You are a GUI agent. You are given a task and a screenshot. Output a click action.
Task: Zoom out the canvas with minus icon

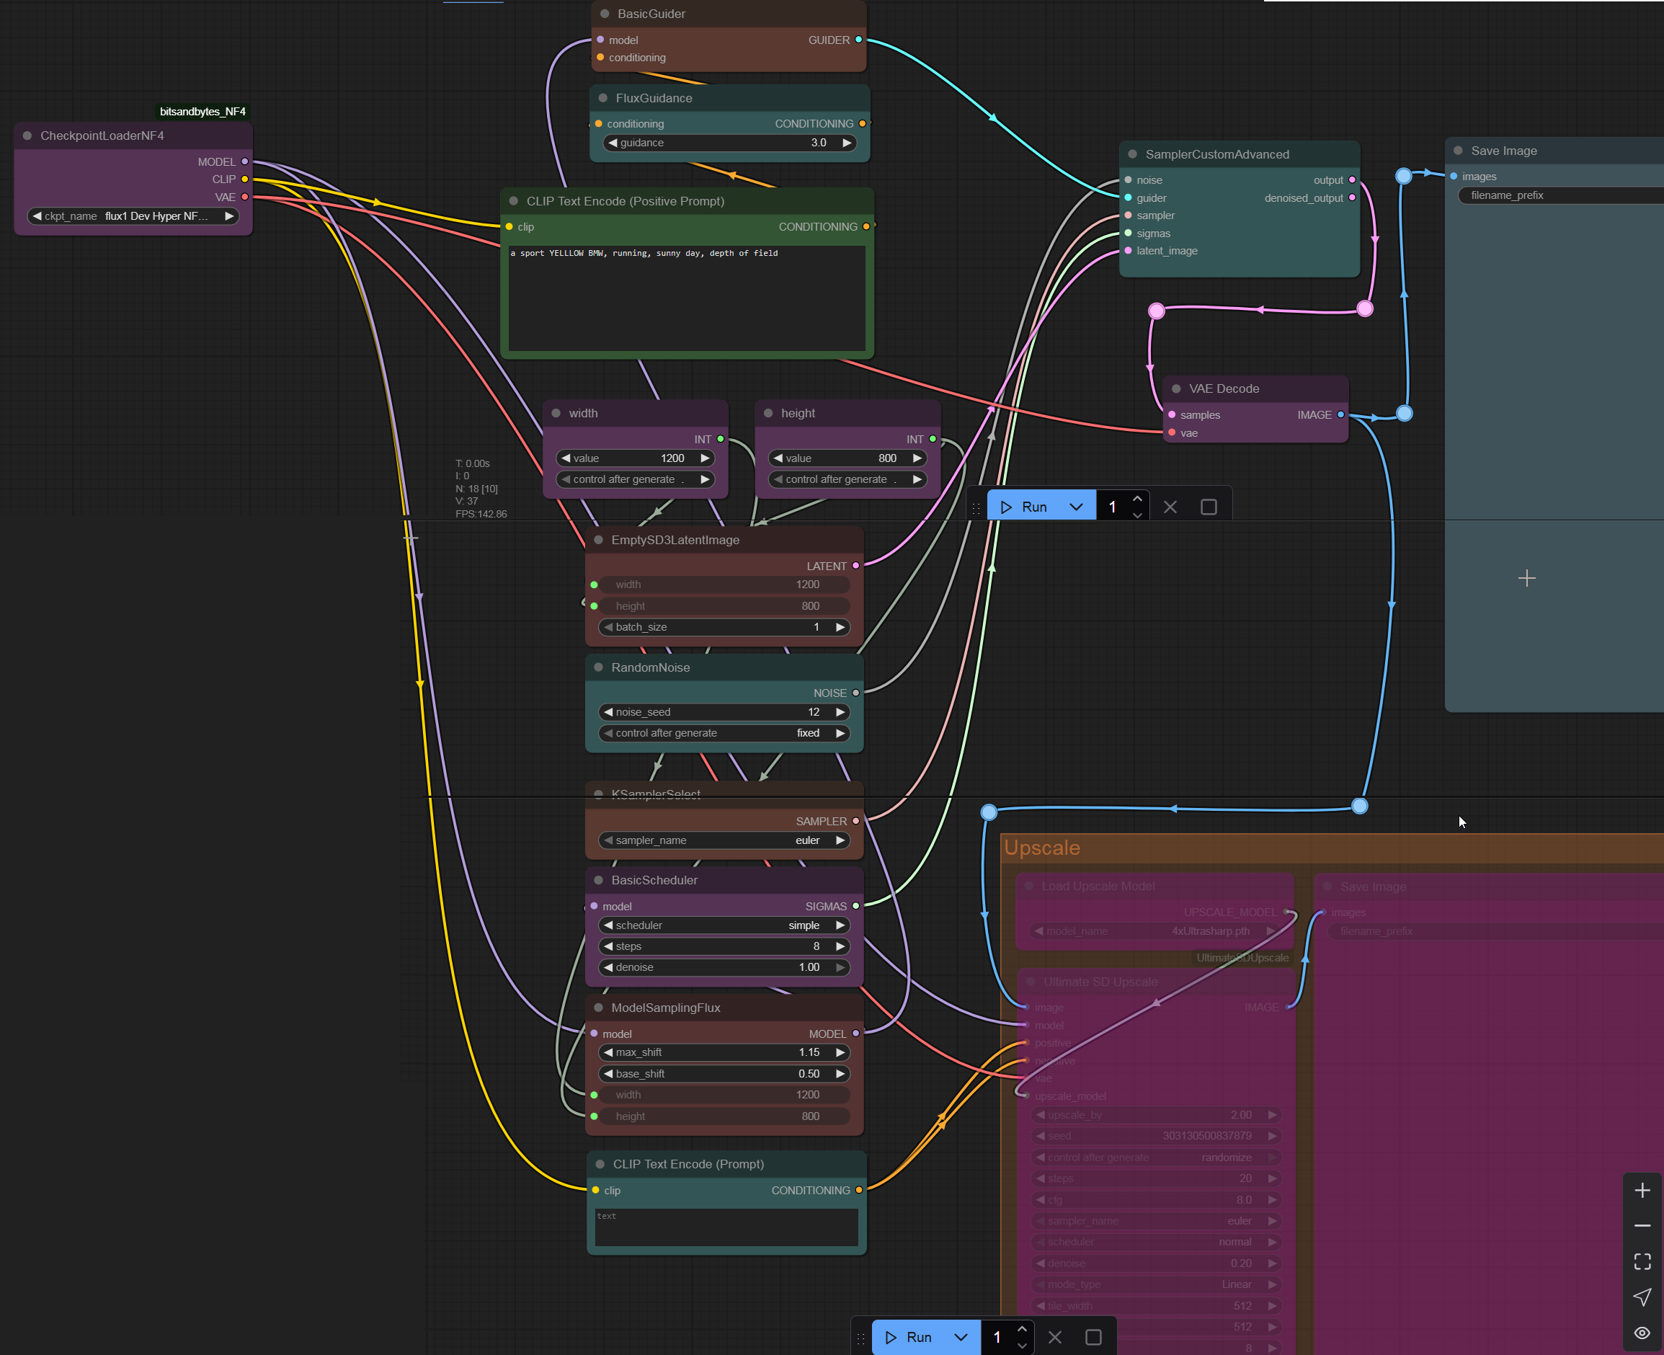click(1642, 1226)
